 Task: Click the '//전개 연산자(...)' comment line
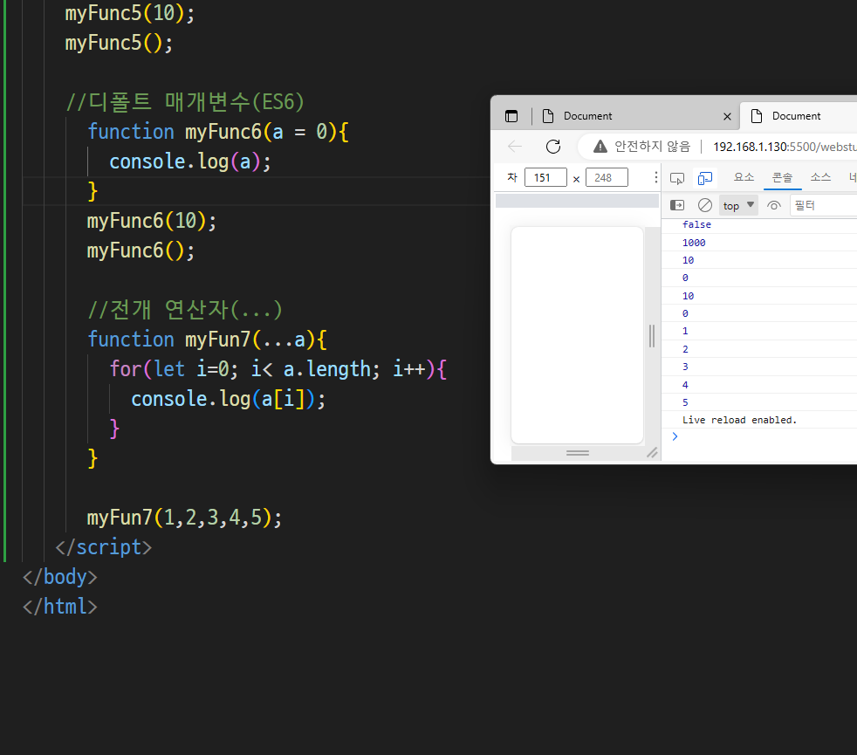coord(185,310)
